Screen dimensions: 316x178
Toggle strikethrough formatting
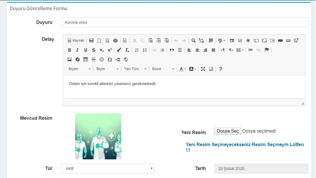click(x=94, y=50)
